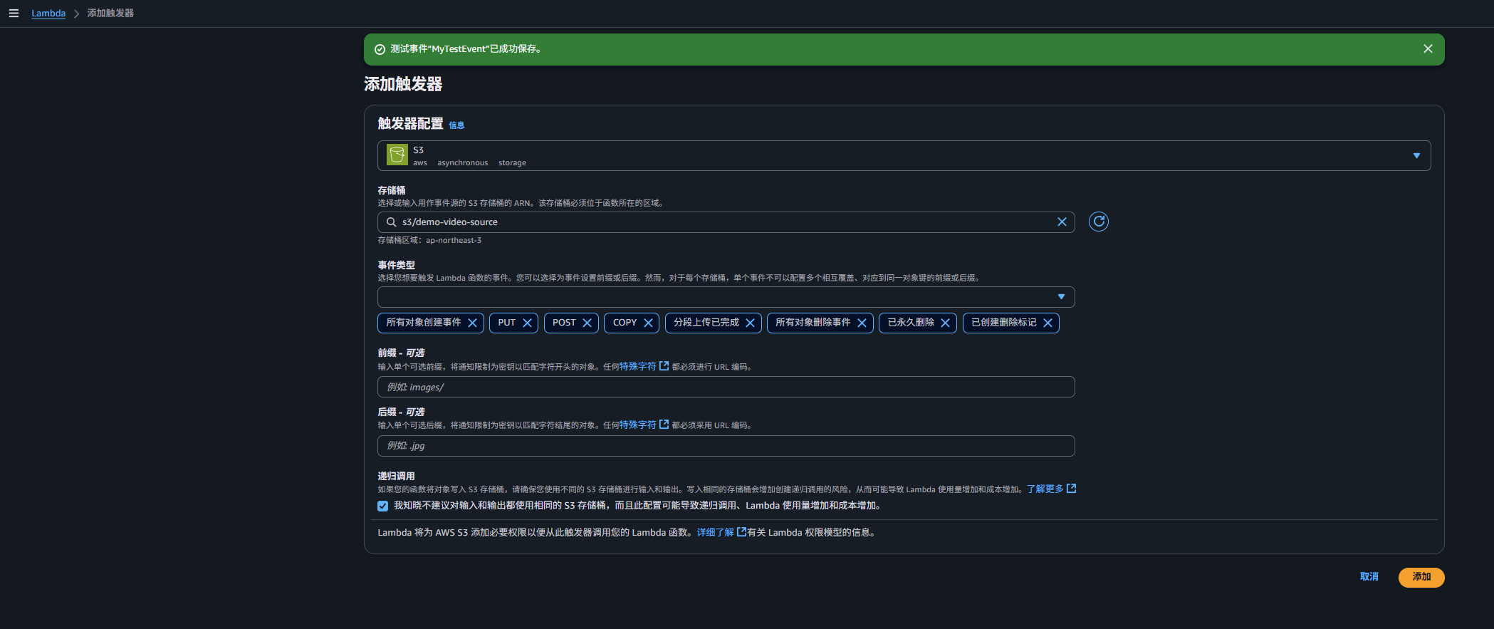Expand the S3 trigger source dropdown
The height and width of the screenshot is (629, 1494).
pos(904,155)
